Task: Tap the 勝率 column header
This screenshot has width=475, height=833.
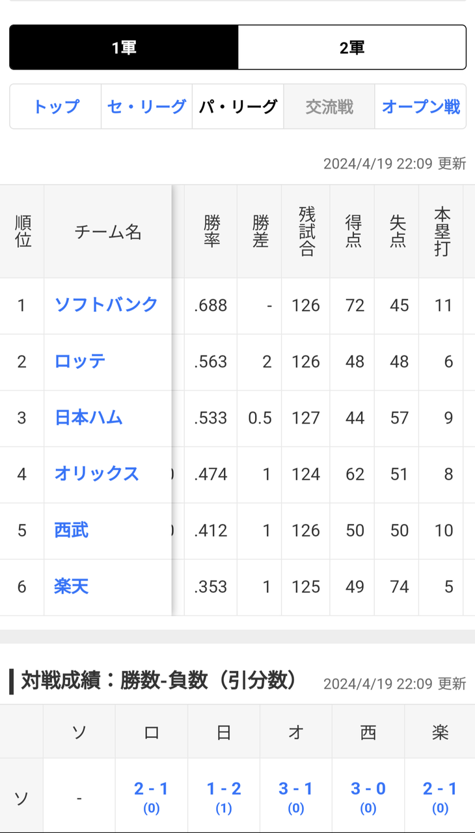Action: pyautogui.click(x=211, y=232)
